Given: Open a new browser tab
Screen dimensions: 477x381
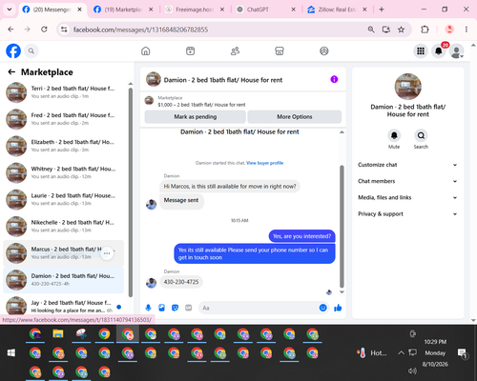Looking at the screenshot, I should coord(382,10).
